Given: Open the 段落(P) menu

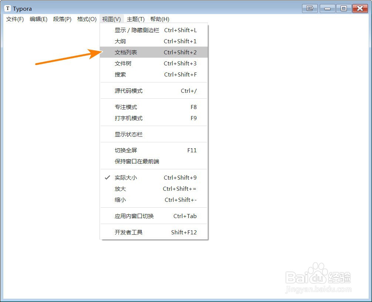Looking at the screenshot, I should [62, 19].
